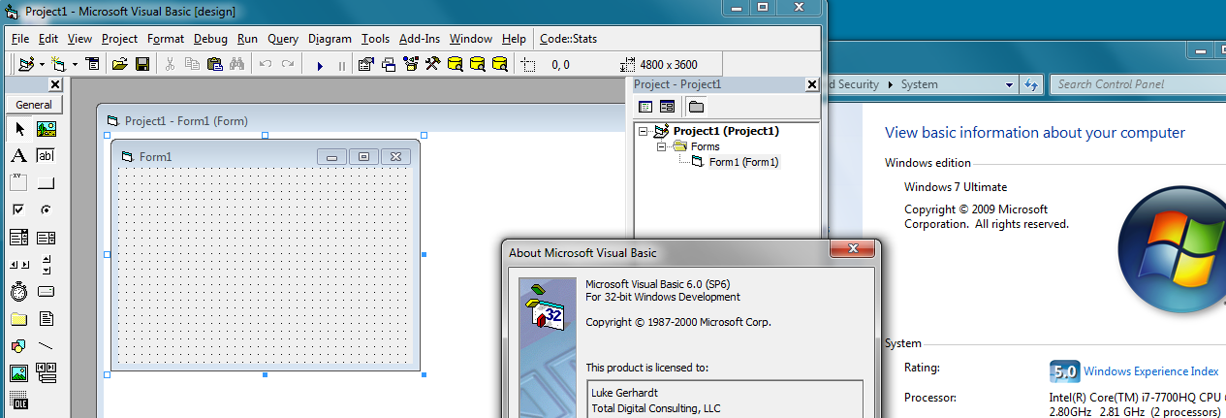Viewport: 1226px width, 418px height.
Task: Click the Paste clipboard toolbar icon
Action: point(214,65)
